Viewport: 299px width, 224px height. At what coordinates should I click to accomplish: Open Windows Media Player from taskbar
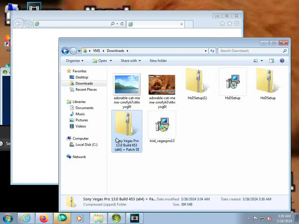[80, 218]
